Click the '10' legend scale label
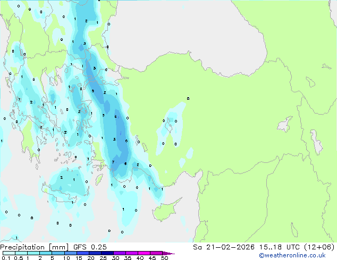This screenshot has height=260, width=337. click(x=66, y=258)
